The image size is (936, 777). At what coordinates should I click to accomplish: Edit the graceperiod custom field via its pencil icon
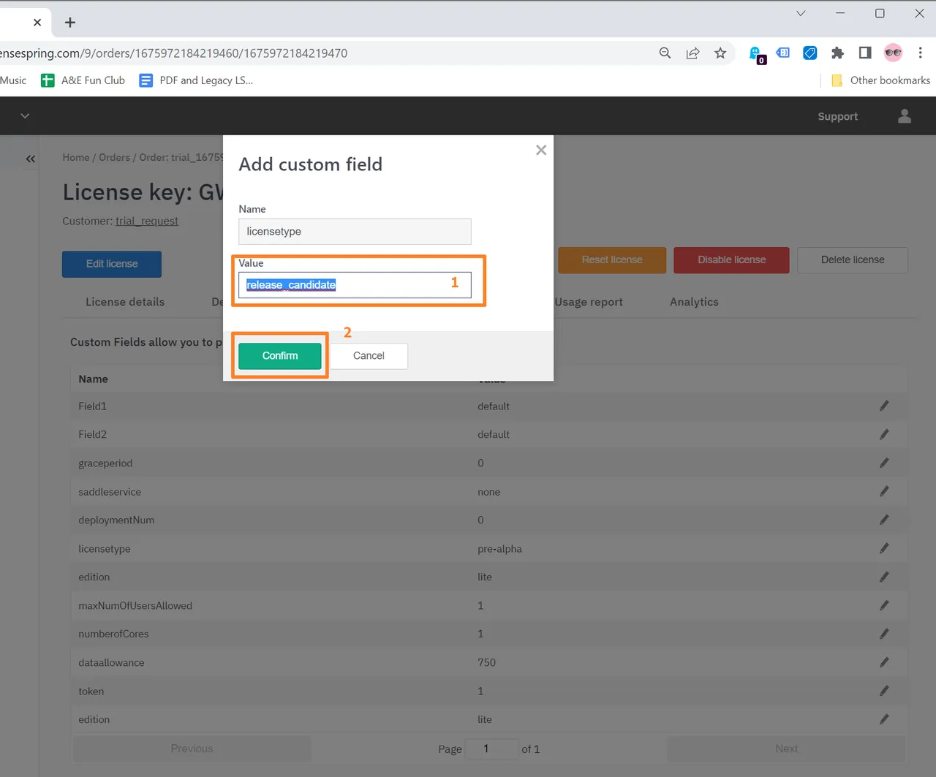coord(884,463)
